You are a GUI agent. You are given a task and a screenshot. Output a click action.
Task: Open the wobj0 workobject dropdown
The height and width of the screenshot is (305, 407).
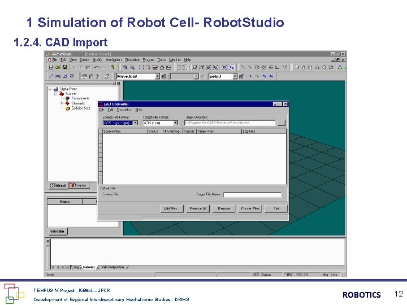(235, 76)
